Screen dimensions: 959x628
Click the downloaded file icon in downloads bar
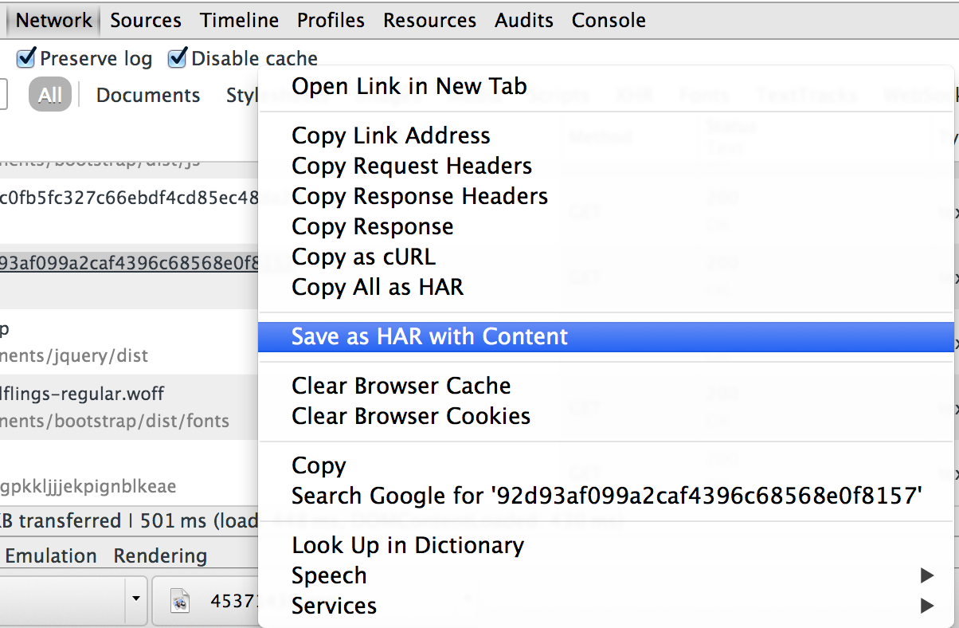pos(181,600)
